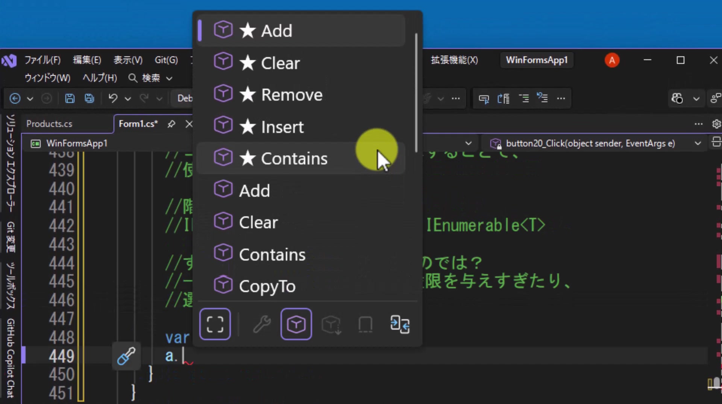Choose starred Remove completion item
Screen dimensions: 722x404
coord(301,95)
